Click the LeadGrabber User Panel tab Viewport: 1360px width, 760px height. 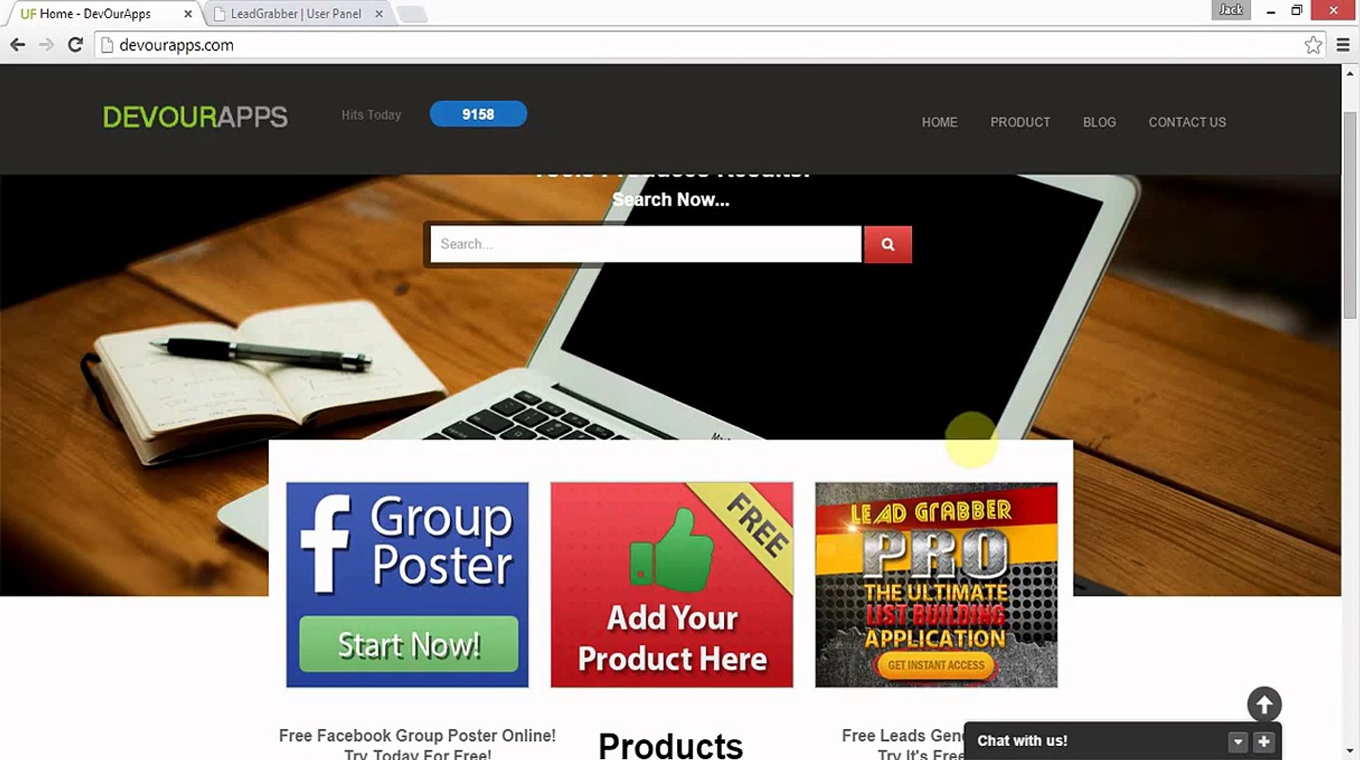[x=295, y=13]
